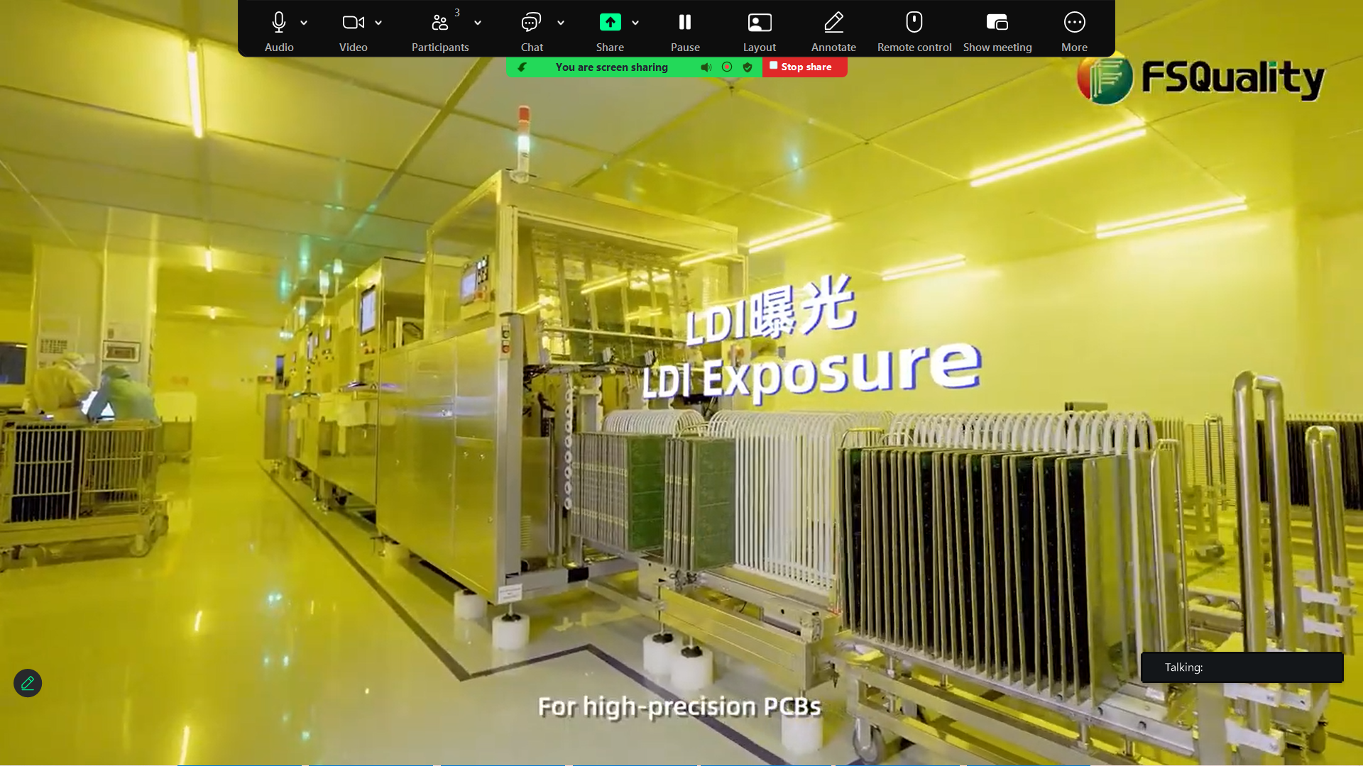Mute microphone via the Audio icon

click(279, 23)
